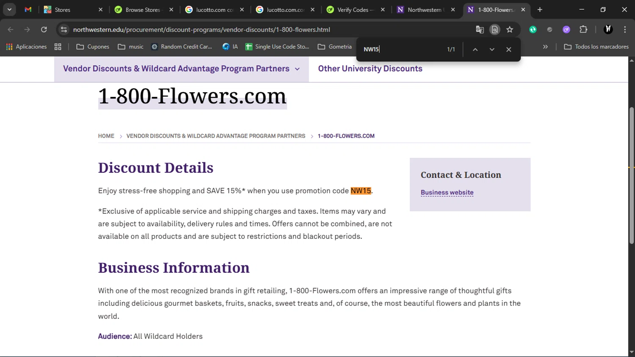This screenshot has width=635, height=357.
Task: Open Other University Discounts menu
Action: (x=370, y=69)
